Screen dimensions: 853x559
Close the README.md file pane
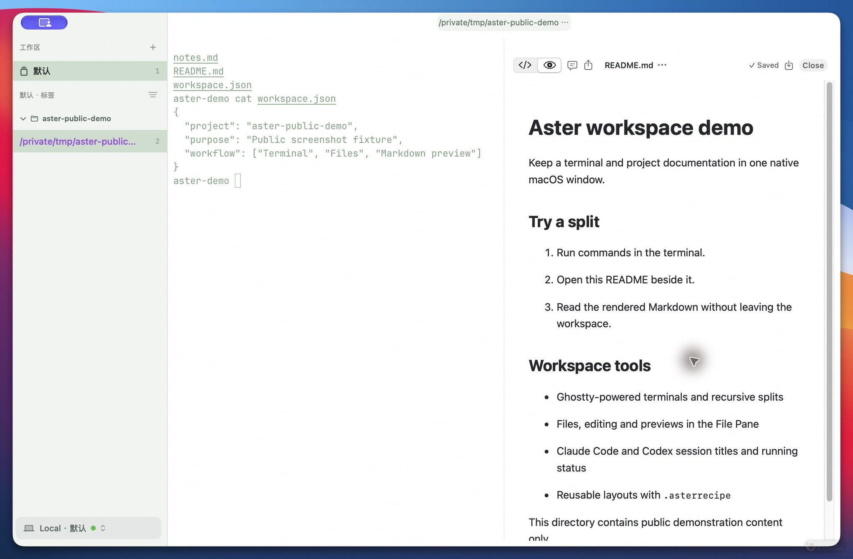pyautogui.click(x=813, y=65)
